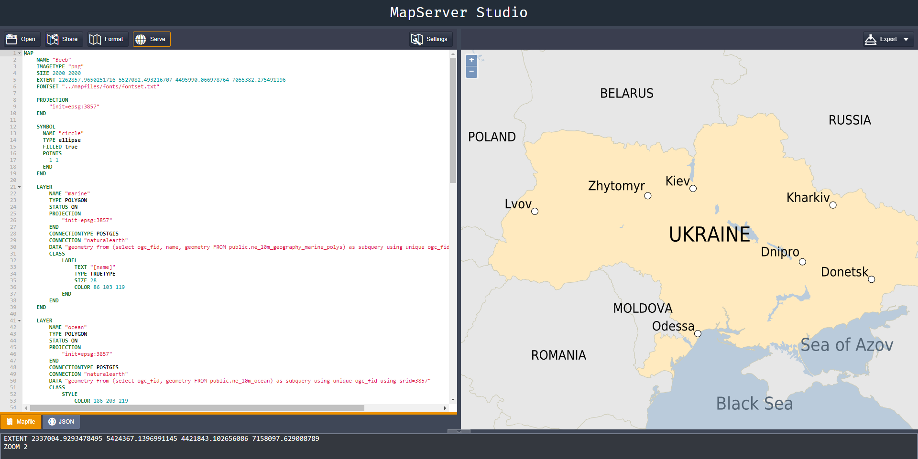
Task: Click the Odessa city marker circle
Action: (x=698, y=333)
